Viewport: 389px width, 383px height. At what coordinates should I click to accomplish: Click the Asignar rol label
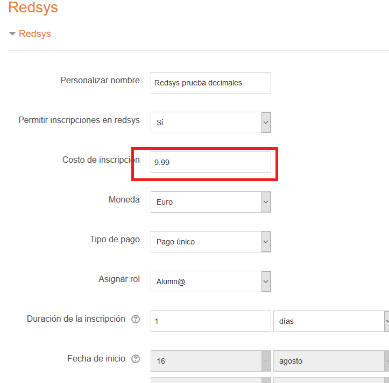point(119,279)
